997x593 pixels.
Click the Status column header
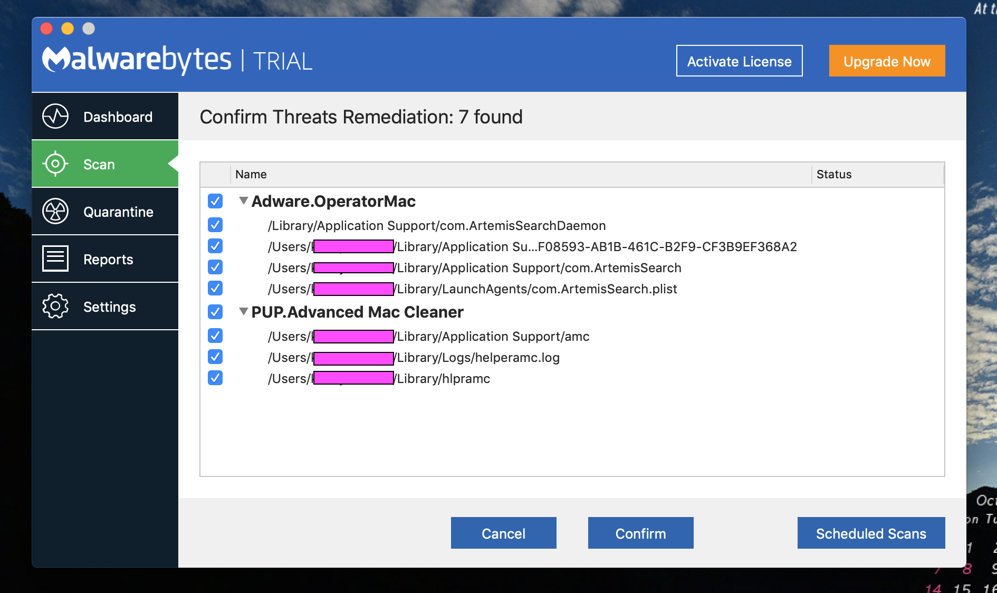pos(877,175)
